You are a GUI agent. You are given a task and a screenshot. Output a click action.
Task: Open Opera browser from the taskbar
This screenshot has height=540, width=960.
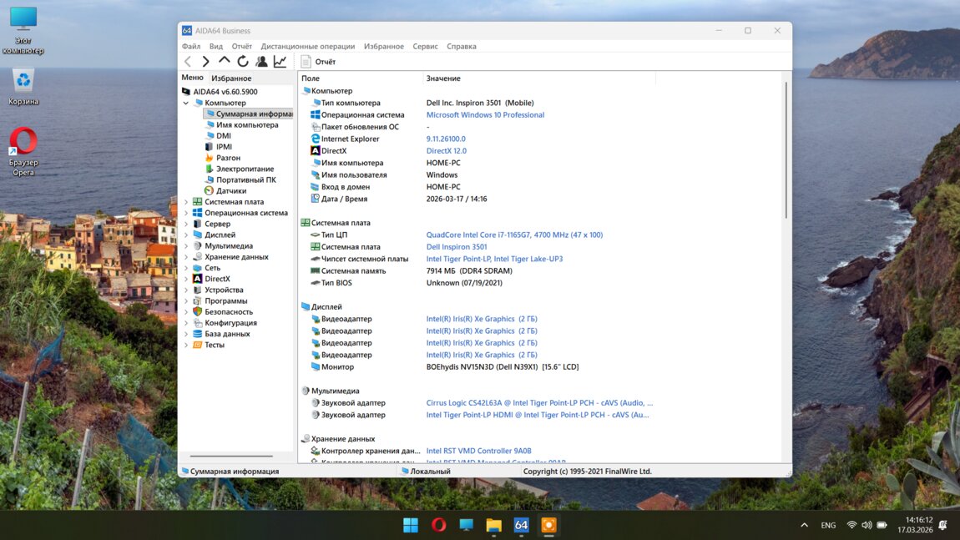(438, 525)
